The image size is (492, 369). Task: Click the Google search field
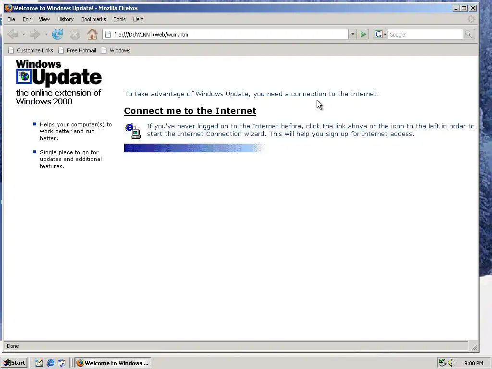[425, 34]
